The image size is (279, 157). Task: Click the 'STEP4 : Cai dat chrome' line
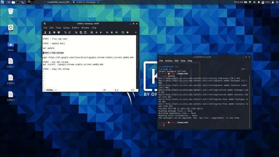55,62
